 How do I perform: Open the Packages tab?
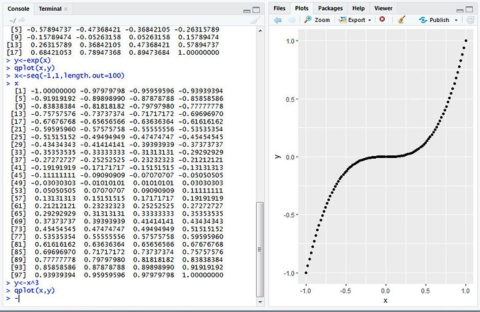tap(330, 9)
